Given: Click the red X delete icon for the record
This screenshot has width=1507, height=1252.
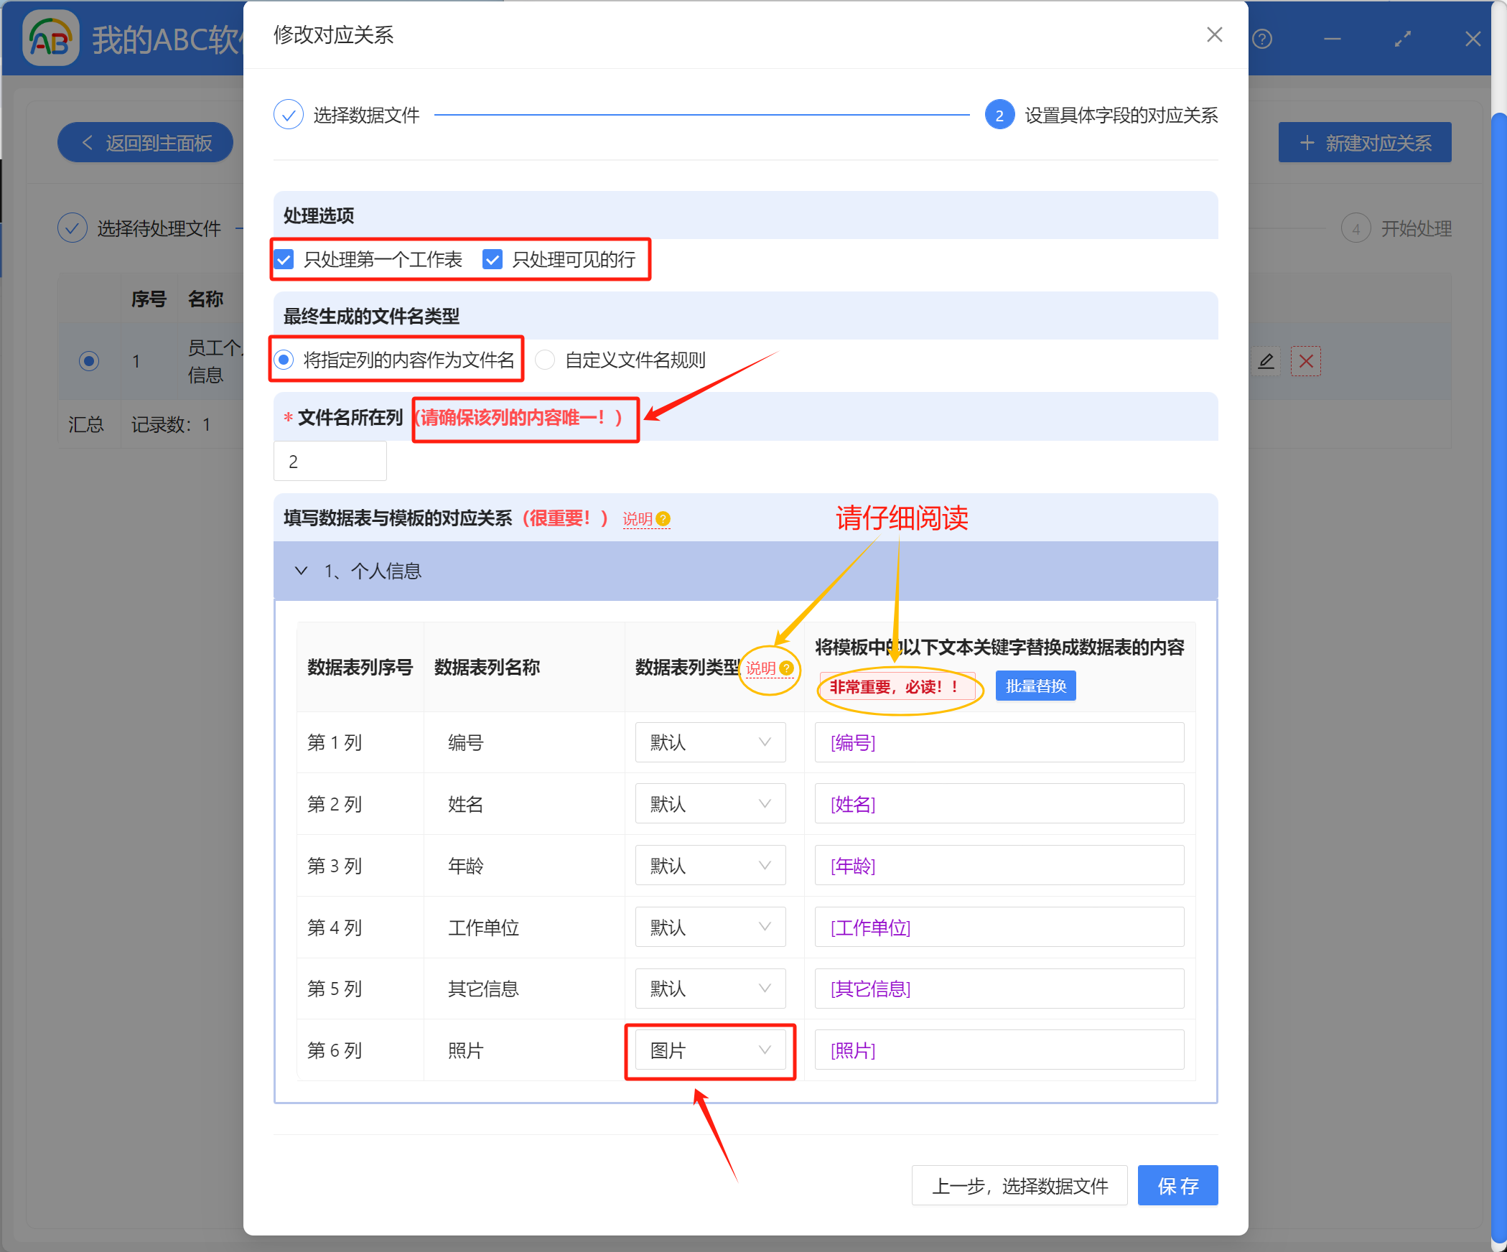Looking at the screenshot, I should tap(1306, 361).
